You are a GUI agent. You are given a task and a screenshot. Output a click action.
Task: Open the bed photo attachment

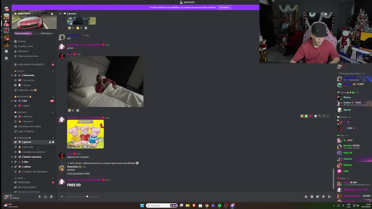105,82
